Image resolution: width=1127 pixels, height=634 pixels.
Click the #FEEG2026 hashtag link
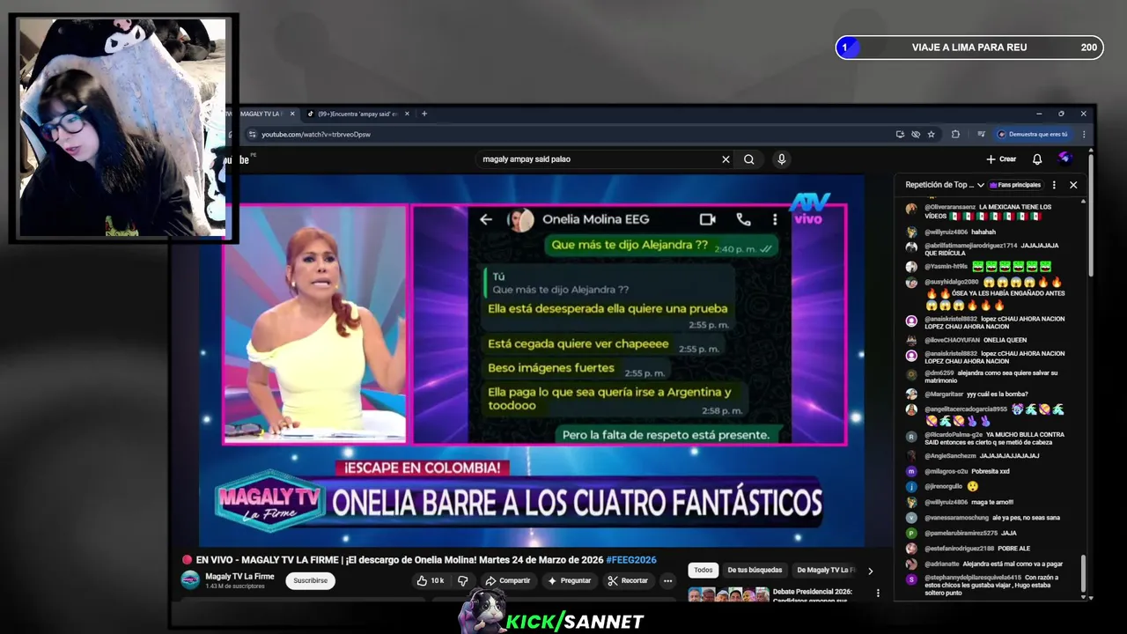(631, 560)
